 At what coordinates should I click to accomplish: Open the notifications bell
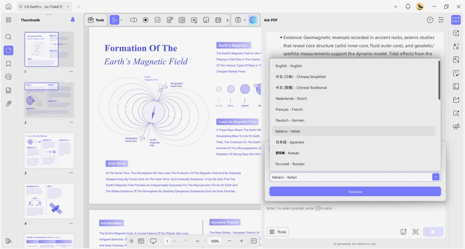pyautogui.click(x=408, y=6)
